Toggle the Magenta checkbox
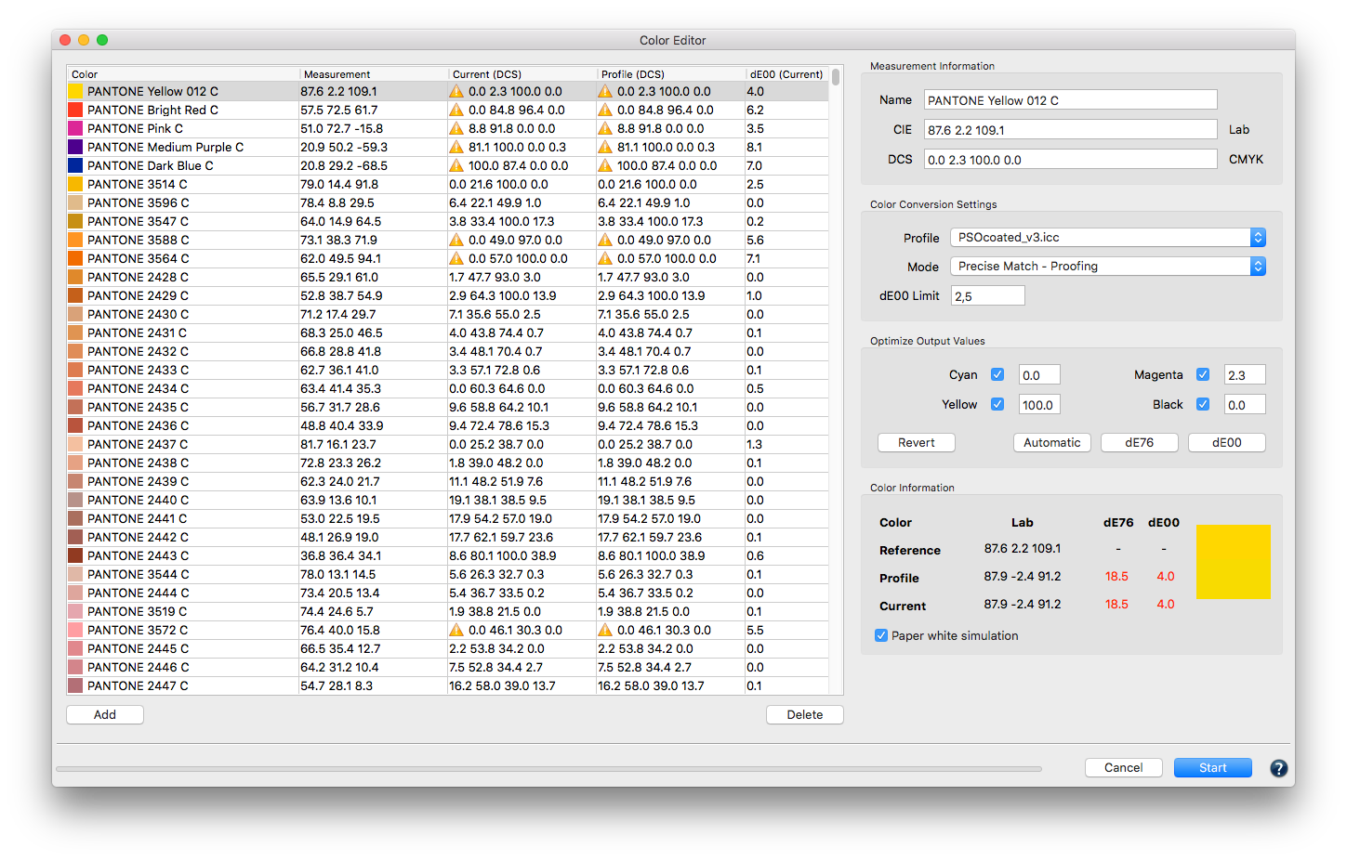This screenshot has height=861, width=1347. click(1203, 374)
